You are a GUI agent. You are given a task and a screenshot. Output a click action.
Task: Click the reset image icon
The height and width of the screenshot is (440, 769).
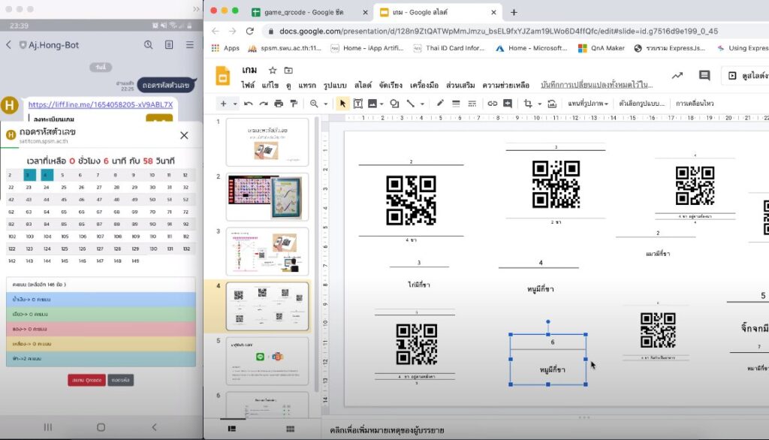[552, 104]
